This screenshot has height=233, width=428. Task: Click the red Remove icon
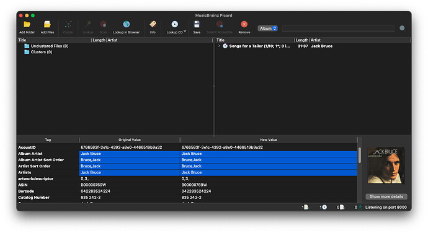pyautogui.click(x=244, y=24)
